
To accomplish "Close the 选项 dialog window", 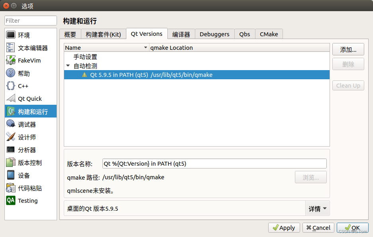I will click(x=6, y=6).
